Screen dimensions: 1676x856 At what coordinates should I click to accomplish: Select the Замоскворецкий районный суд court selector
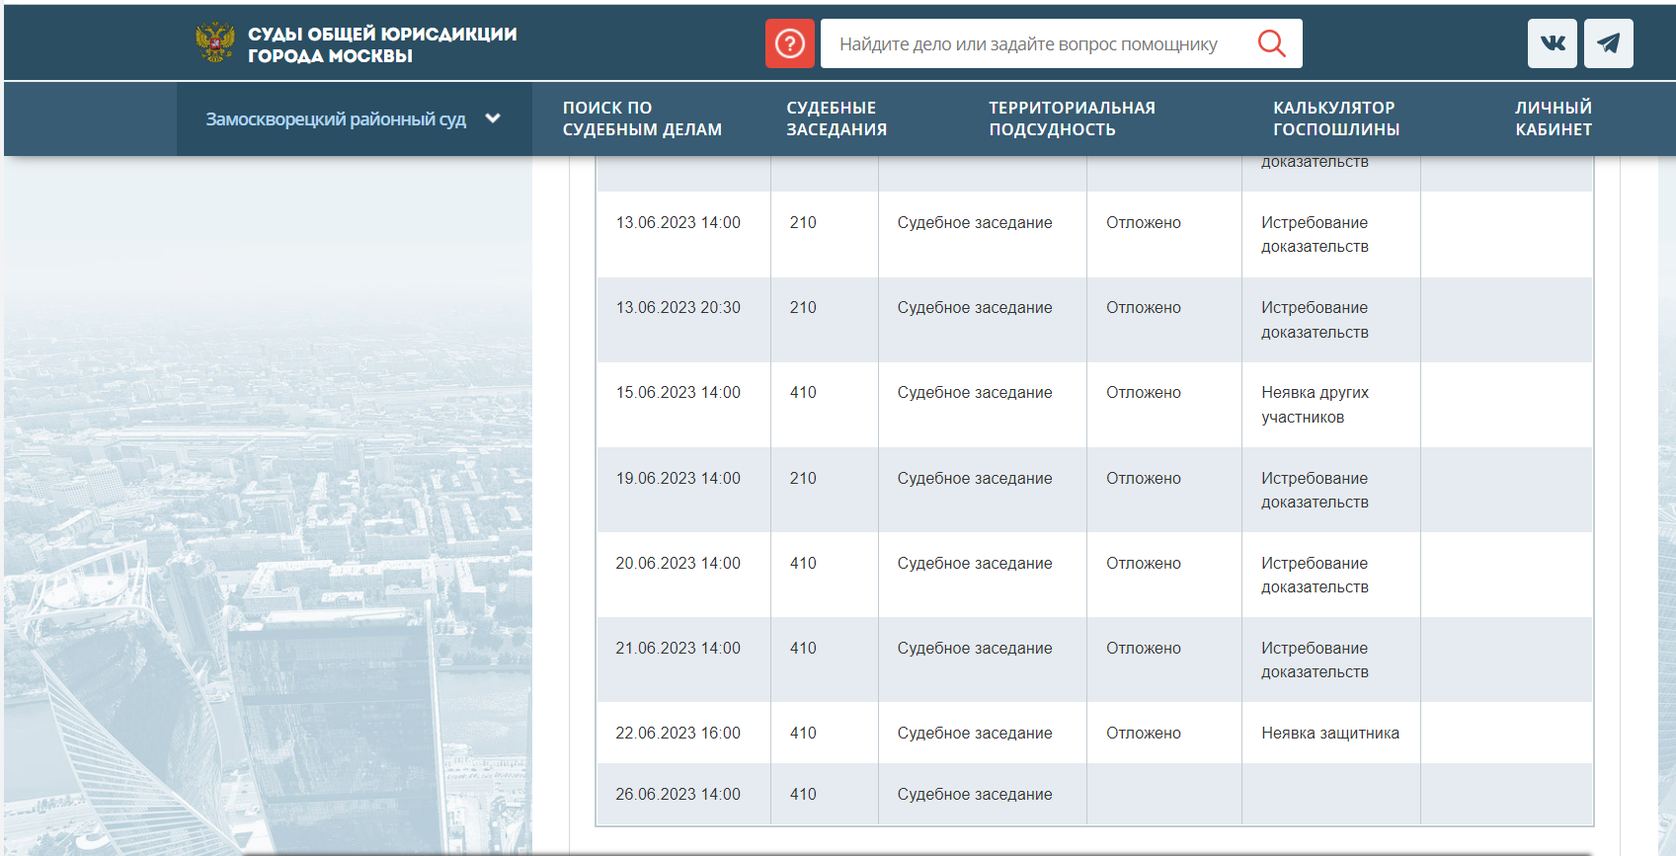coord(336,119)
